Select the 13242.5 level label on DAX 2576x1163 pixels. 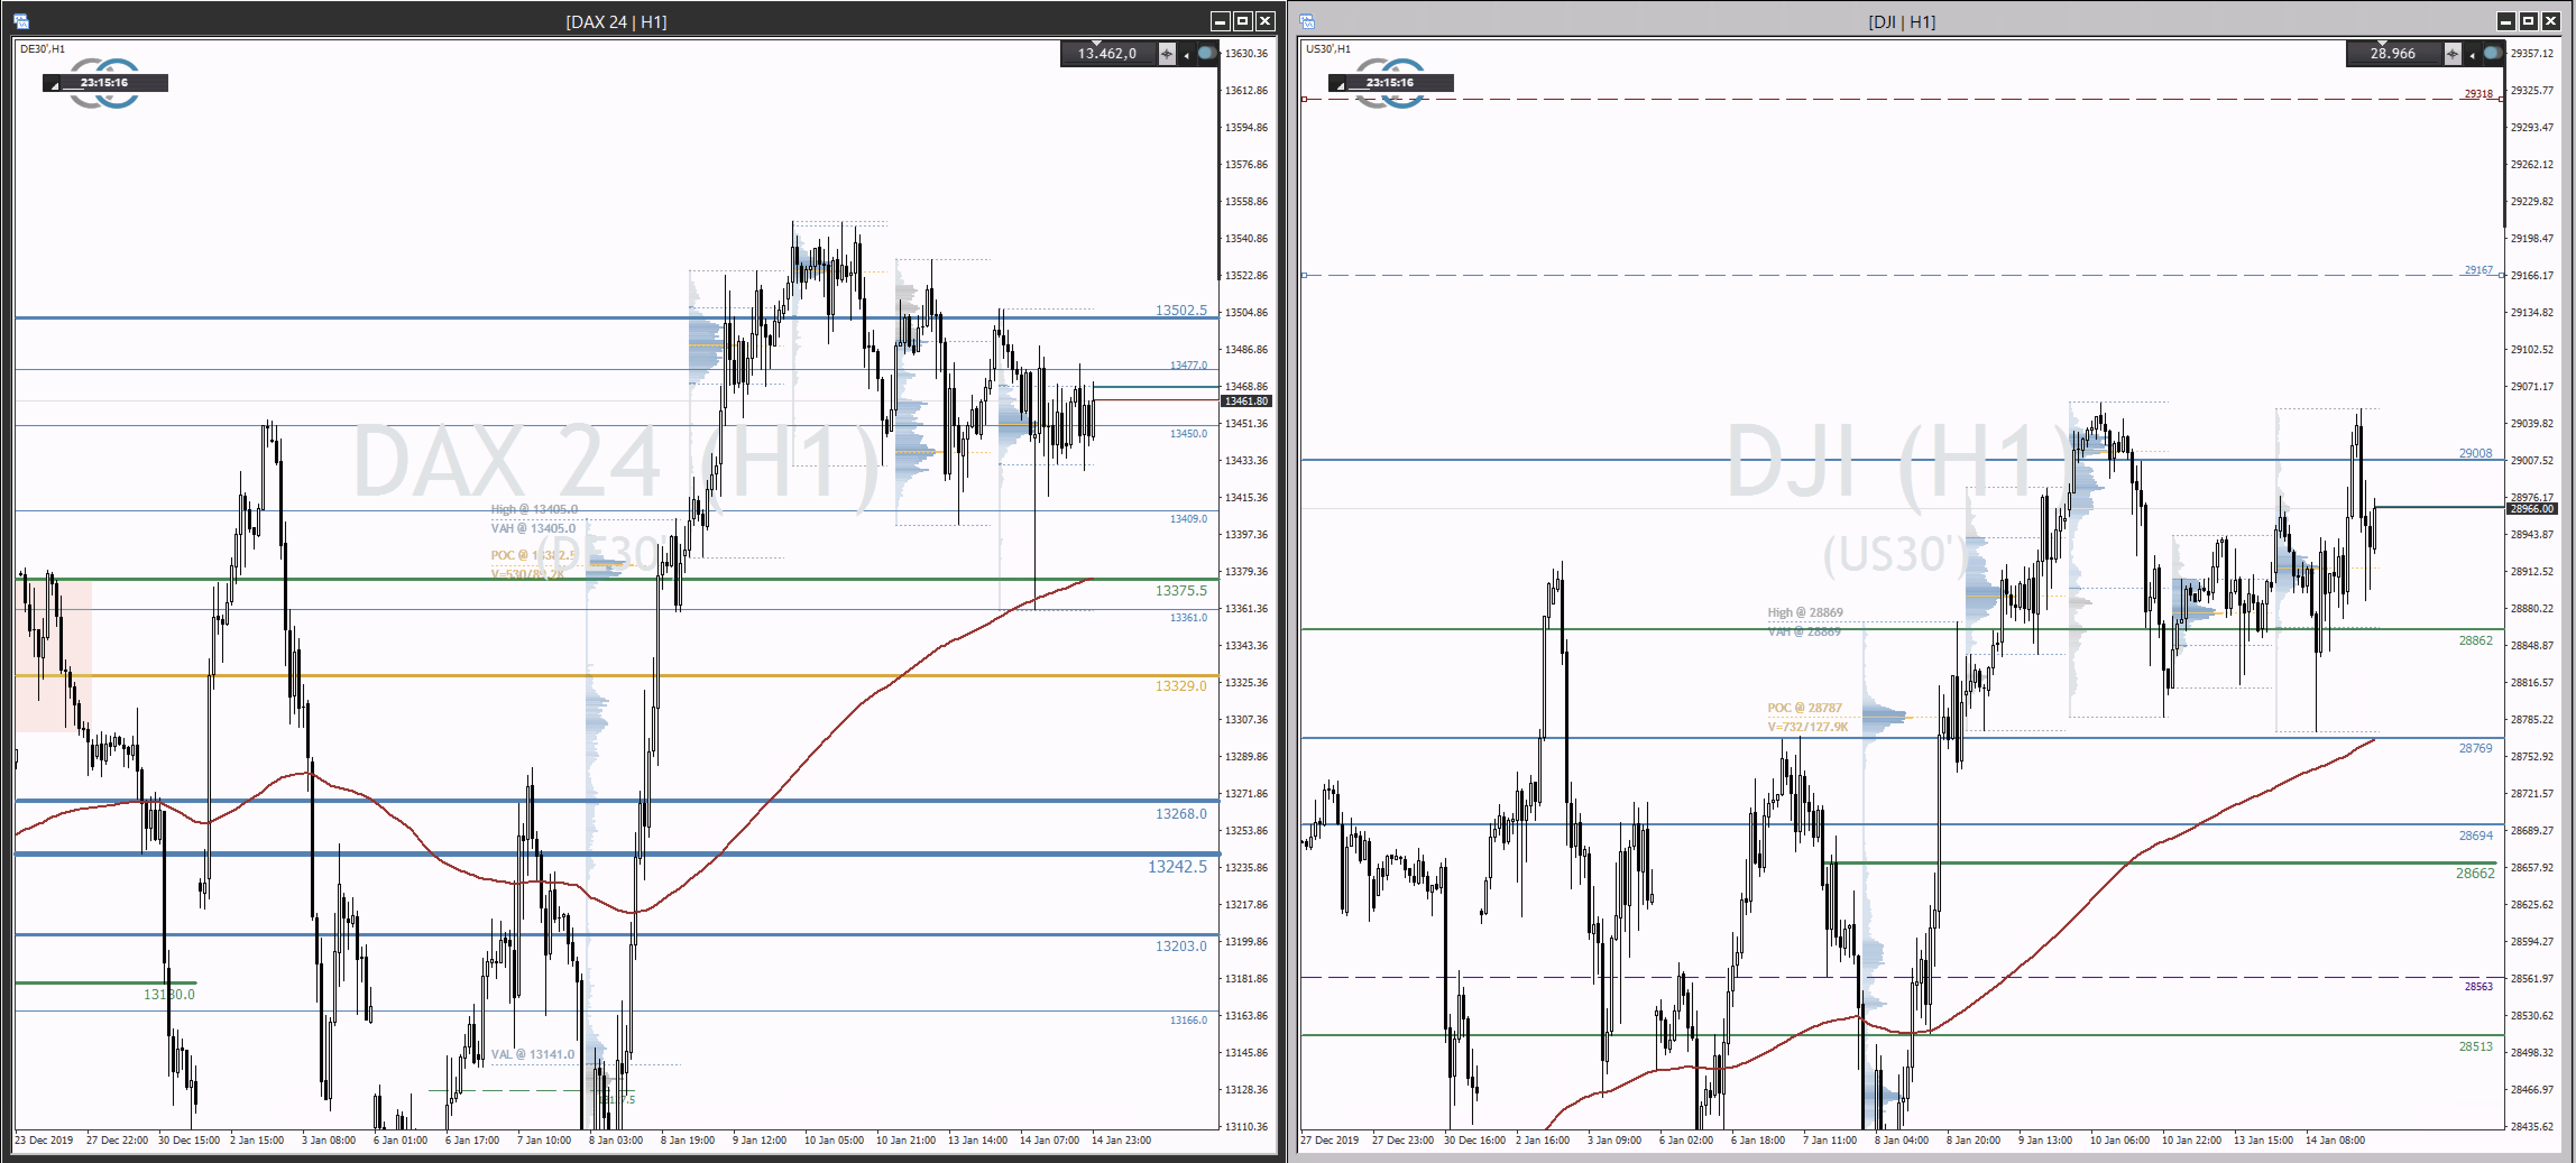(x=1177, y=866)
